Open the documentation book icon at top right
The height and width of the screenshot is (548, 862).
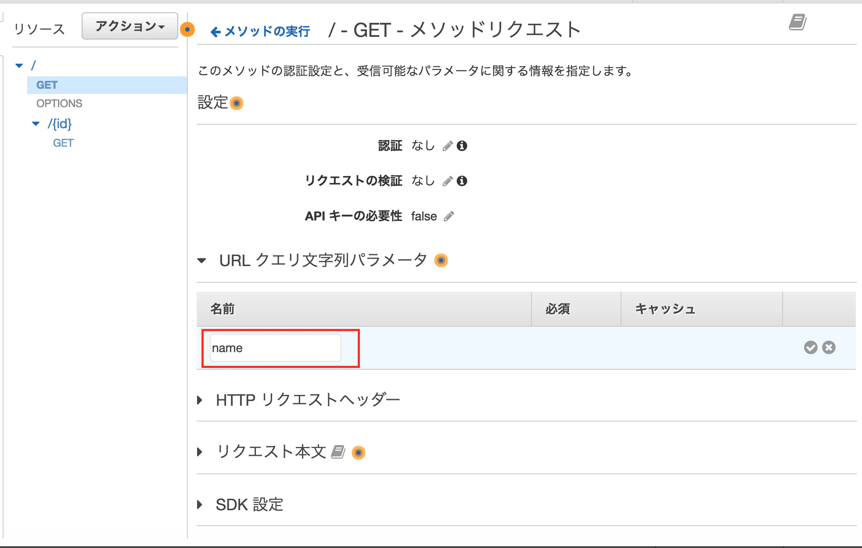[797, 22]
